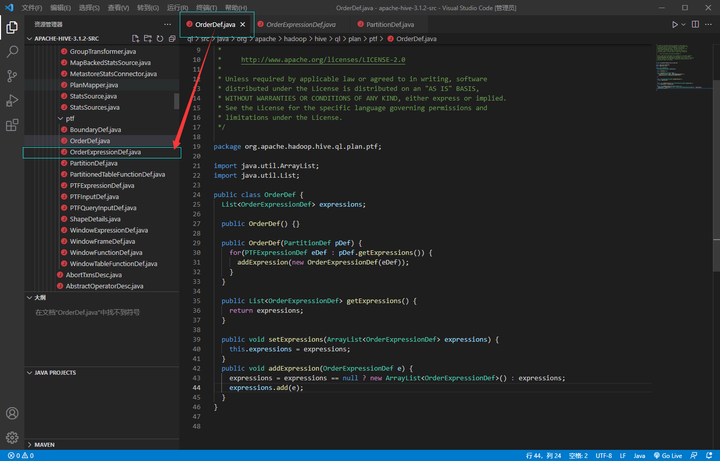Screen dimensions: 720x461
Task: Open notifications bell in status bar
Action: [709, 456]
